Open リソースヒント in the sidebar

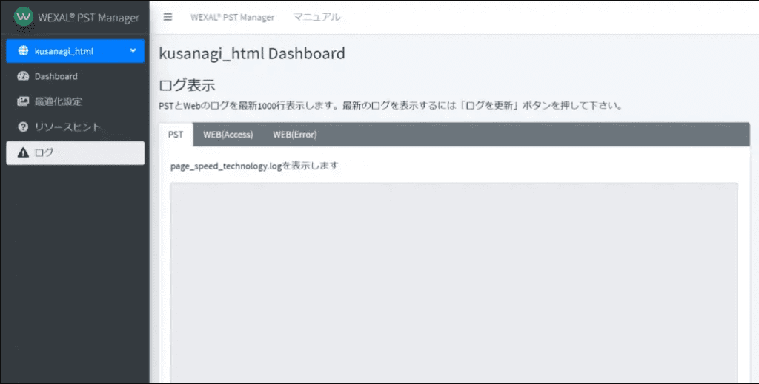(75, 127)
